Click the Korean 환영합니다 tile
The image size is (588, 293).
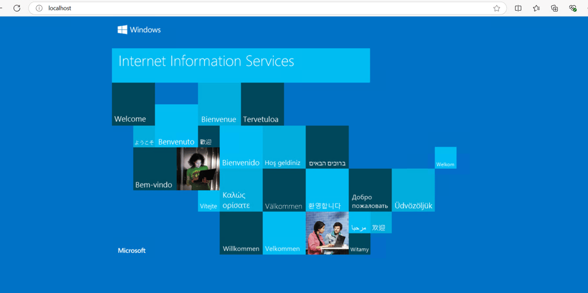pos(327,190)
